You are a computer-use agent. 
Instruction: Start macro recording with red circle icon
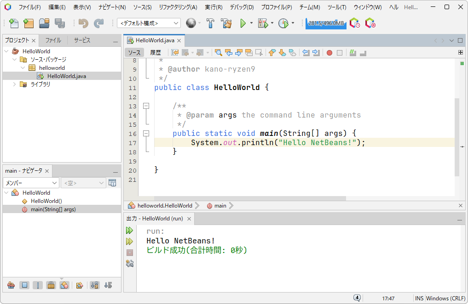[329, 53]
